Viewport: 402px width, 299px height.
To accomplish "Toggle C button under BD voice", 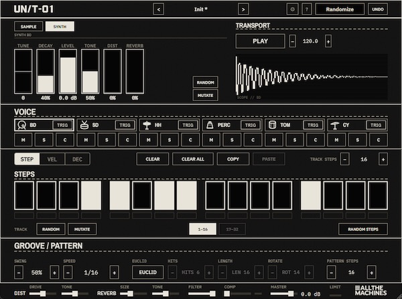I will tap(65, 140).
